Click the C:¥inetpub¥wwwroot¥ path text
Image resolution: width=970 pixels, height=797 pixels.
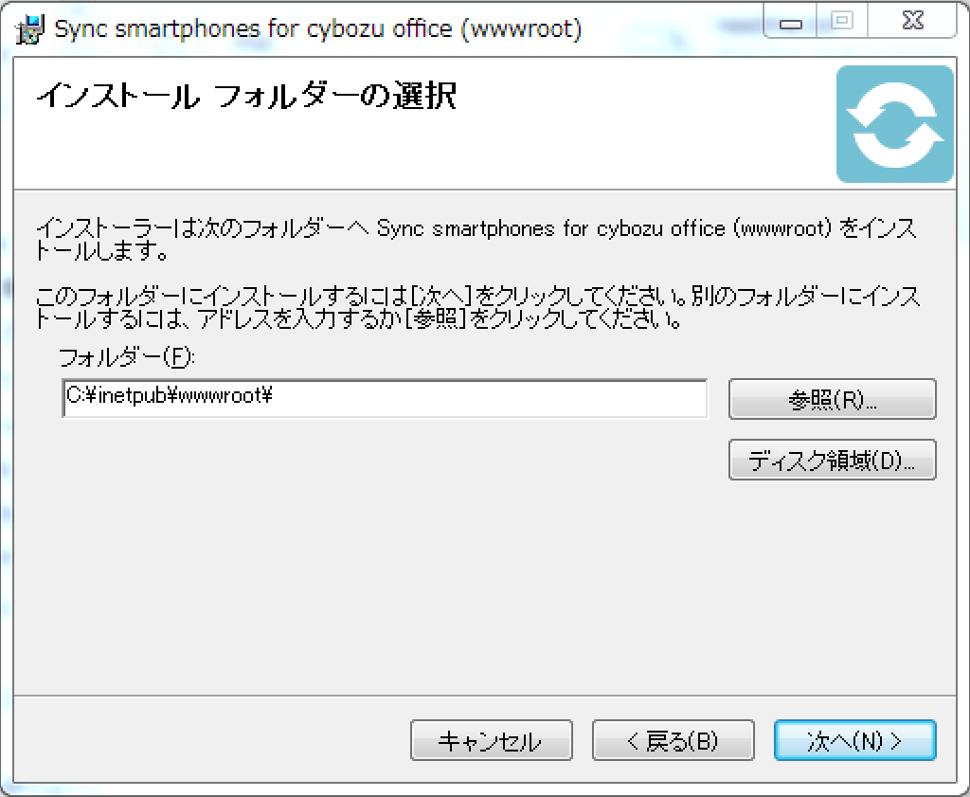169,397
